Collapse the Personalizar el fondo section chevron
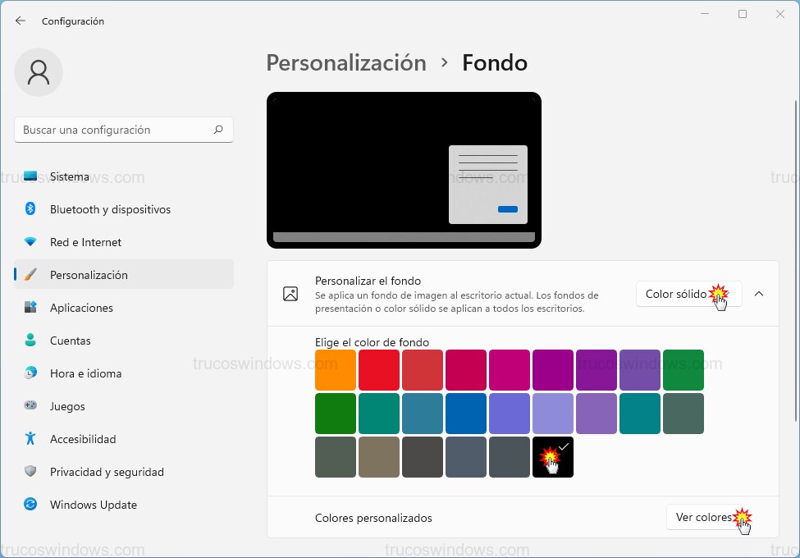 coord(759,294)
